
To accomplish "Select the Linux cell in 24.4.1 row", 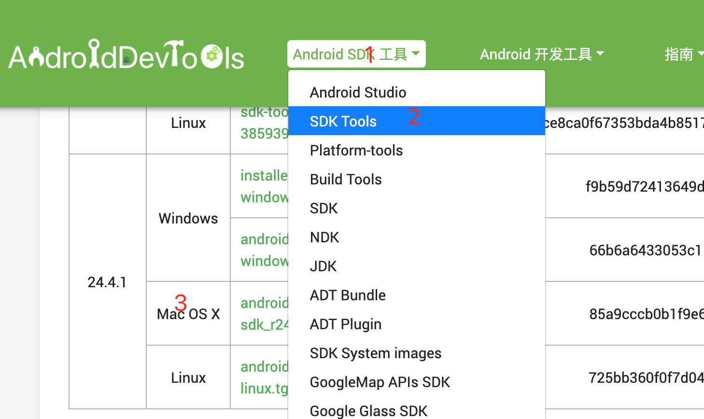I will tap(188, 377).
